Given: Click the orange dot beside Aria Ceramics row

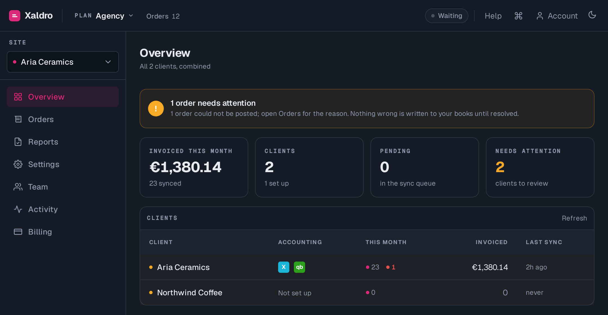Looking at the screenshot, I should point(151,267).
